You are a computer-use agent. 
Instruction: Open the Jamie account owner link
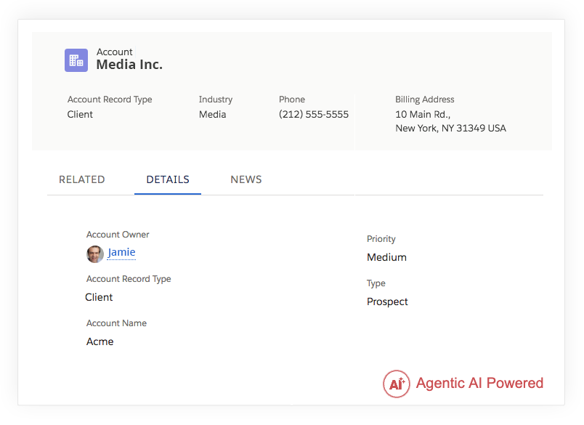click(x=121, y=252)
